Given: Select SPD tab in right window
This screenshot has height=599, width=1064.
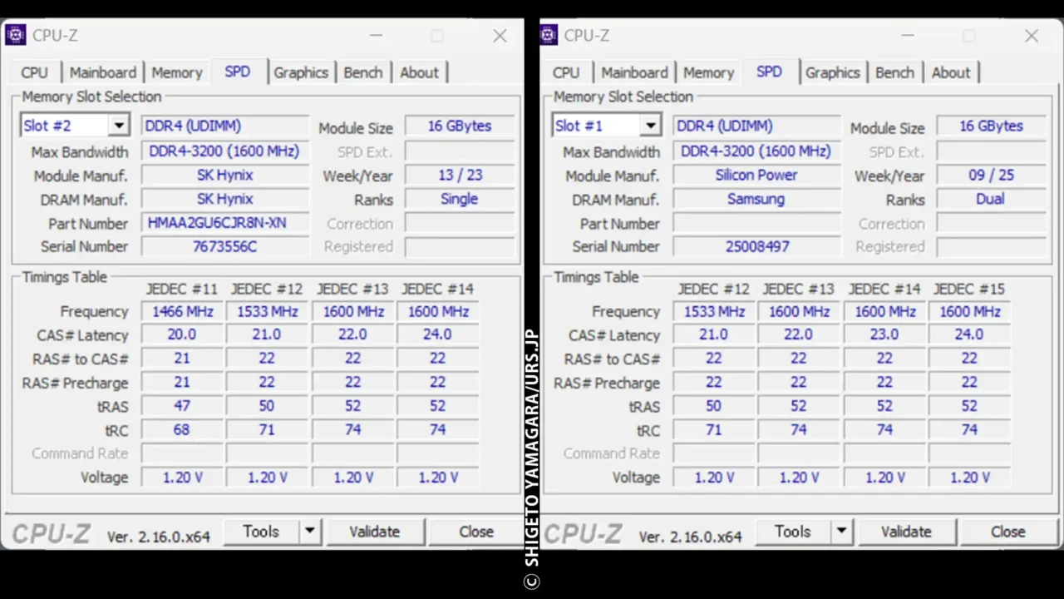Looking at the screenshot, I should pyautogui.click(x=769, y=72).
